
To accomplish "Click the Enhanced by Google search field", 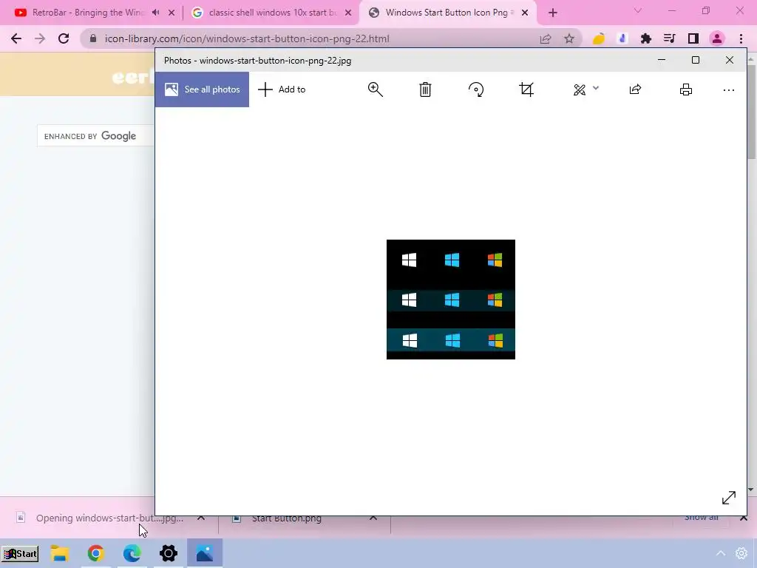I will point(95,136).
